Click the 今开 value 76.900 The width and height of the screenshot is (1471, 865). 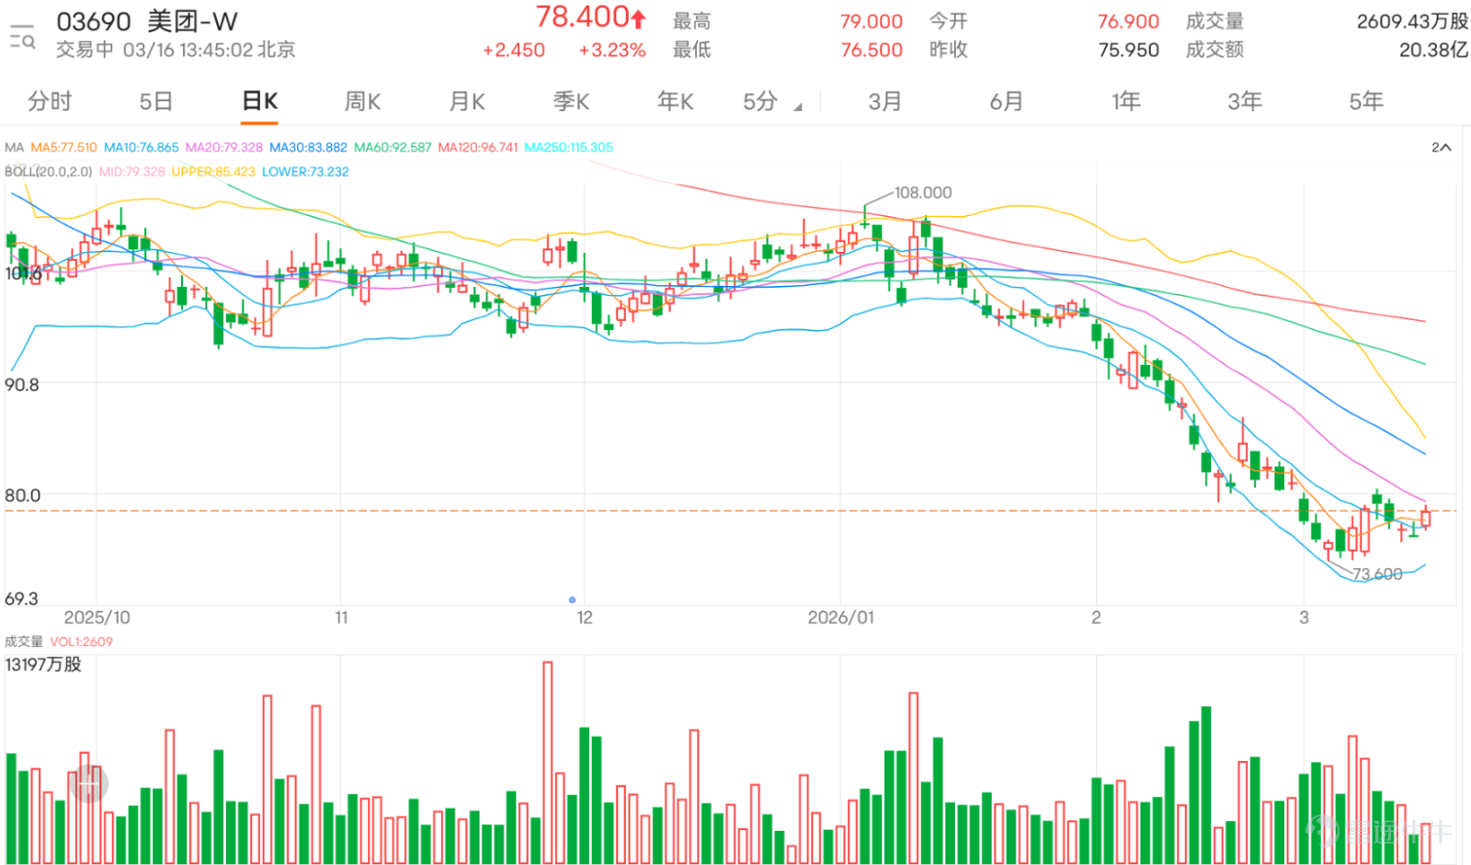coord(1128,21)
